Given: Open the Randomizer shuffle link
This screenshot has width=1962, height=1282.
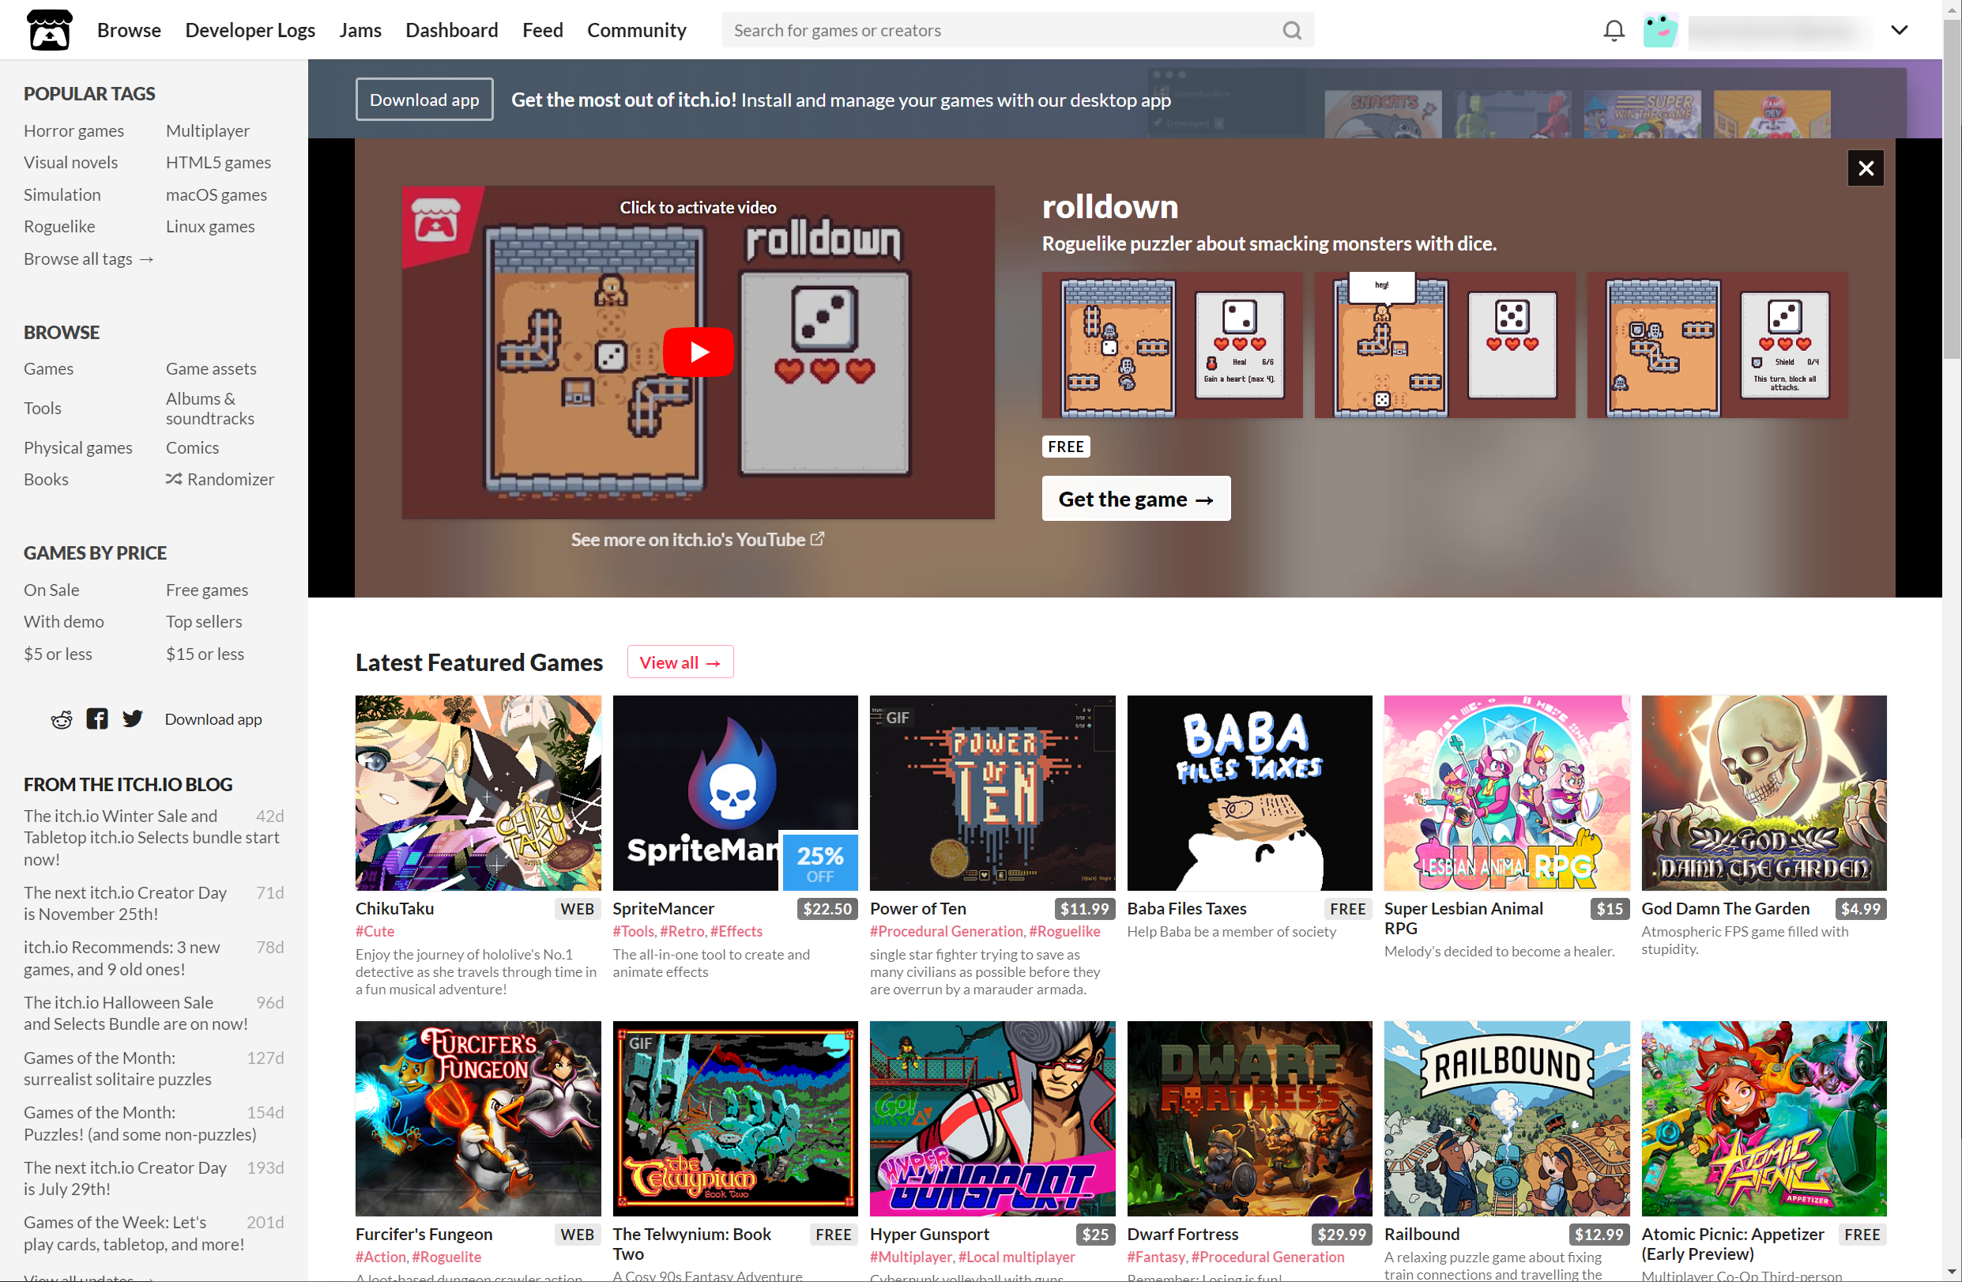Looking at the screenshot, I should click(220, 479).
